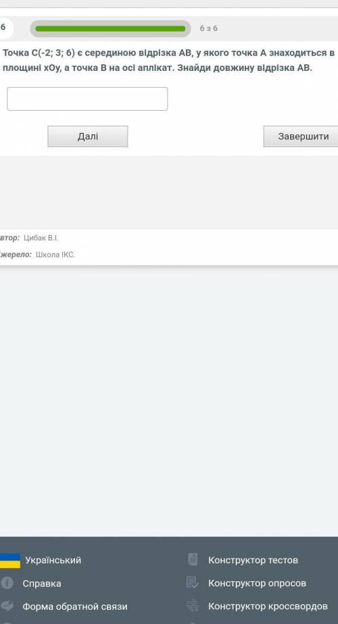The image size is (338, 624).
Task: Click the info icon beside Справка
Action: tap(7, 583)
